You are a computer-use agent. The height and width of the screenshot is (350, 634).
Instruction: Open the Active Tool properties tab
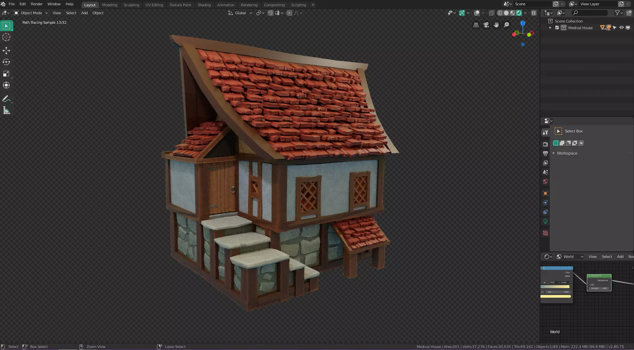coord(545,132)
